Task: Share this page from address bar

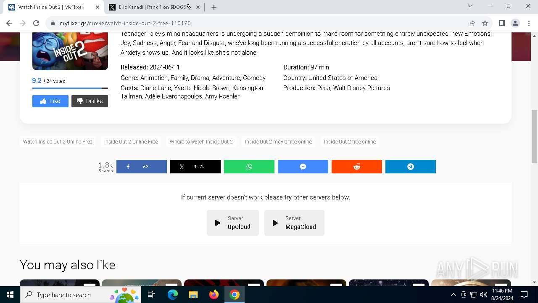Action: 472,23
